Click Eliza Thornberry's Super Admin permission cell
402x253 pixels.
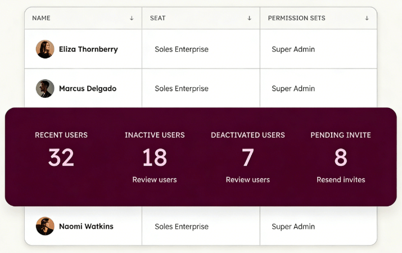(293, 49)
